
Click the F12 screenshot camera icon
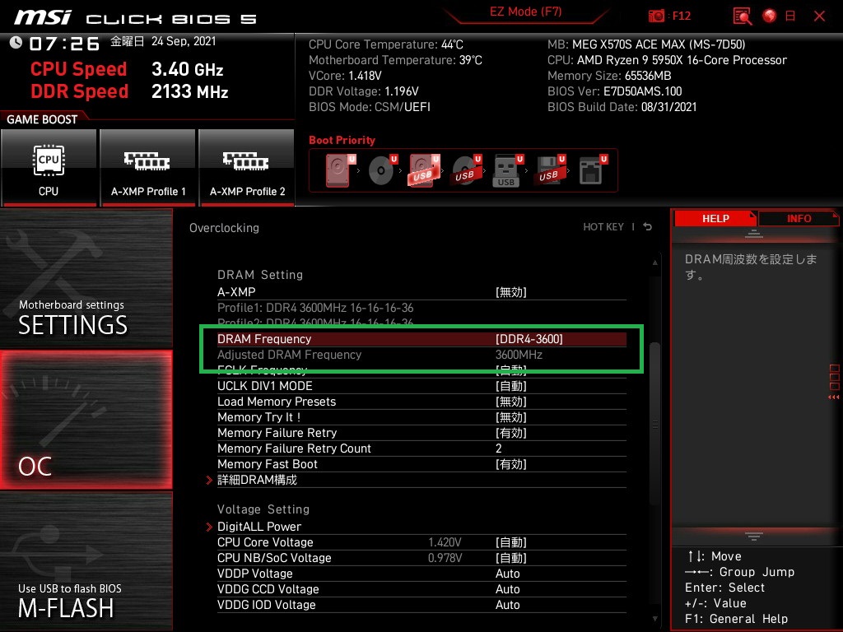[x=656, y=16]
